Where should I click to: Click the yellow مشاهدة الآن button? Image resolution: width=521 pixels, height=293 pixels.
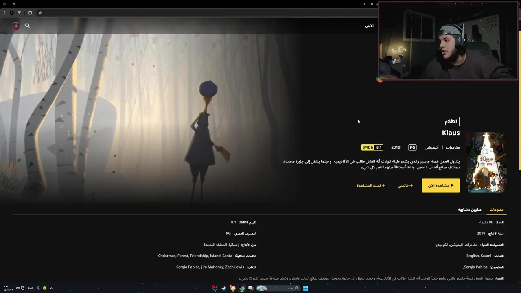441,186
